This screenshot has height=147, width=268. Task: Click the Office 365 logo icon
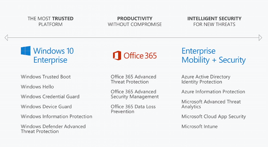point(117,55)
